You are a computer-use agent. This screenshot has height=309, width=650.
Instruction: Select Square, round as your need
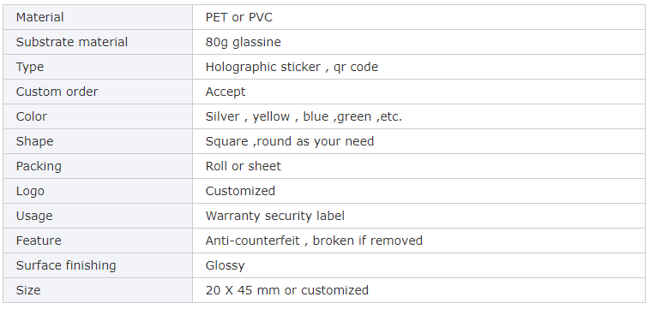point(290,141)
